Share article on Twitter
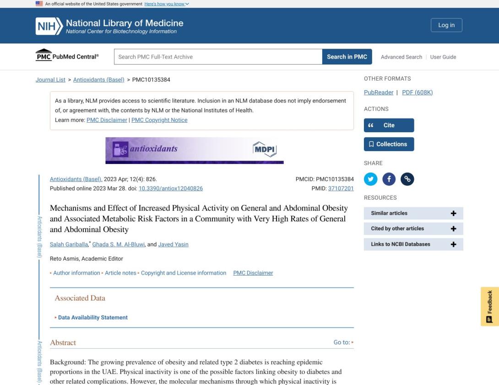 coord(370,179)
